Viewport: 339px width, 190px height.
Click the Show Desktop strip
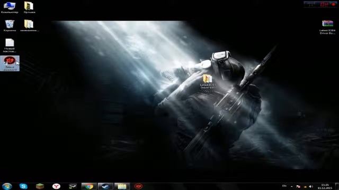coord(337,186)
